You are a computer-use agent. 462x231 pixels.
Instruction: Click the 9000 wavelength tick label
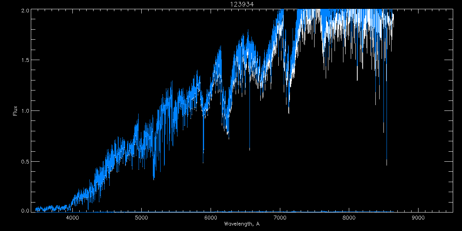point(418,218)
